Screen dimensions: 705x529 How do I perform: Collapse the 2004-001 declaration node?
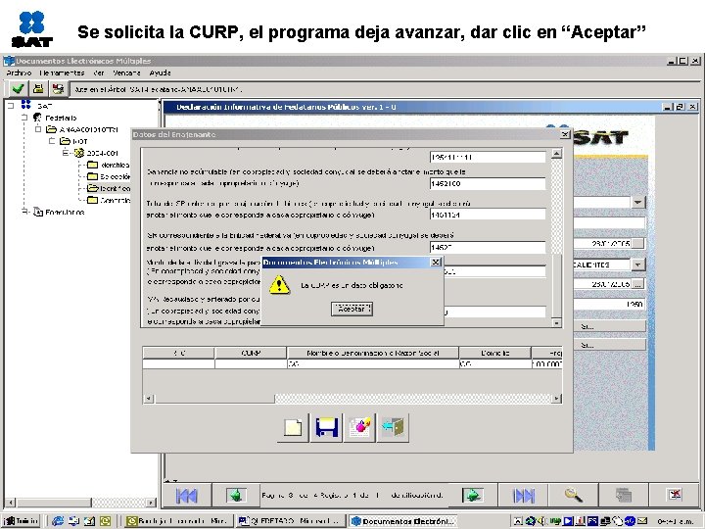click(x=66, y=153)
